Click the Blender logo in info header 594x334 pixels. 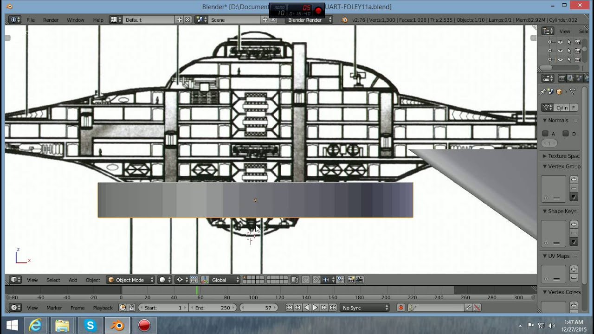coord(344,20)
